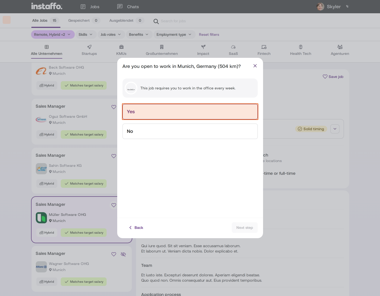380x296 pixels.
Task: Open the Employment type filter dropdown
Action: 174,34
